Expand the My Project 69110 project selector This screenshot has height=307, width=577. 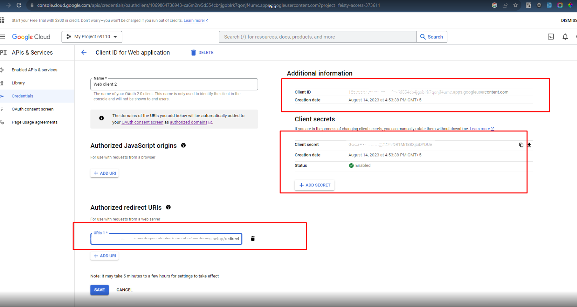pyautogui.click(x=92, y=37)
